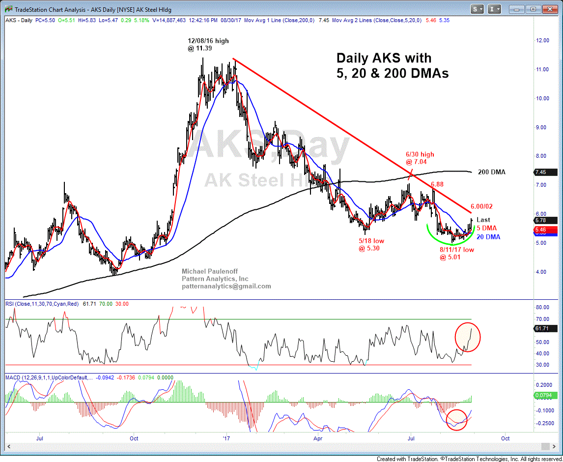Screen dimensions: 563x462
Task: Click the V=14,887,463 volume reading
Action: click(x=169, y=21)
